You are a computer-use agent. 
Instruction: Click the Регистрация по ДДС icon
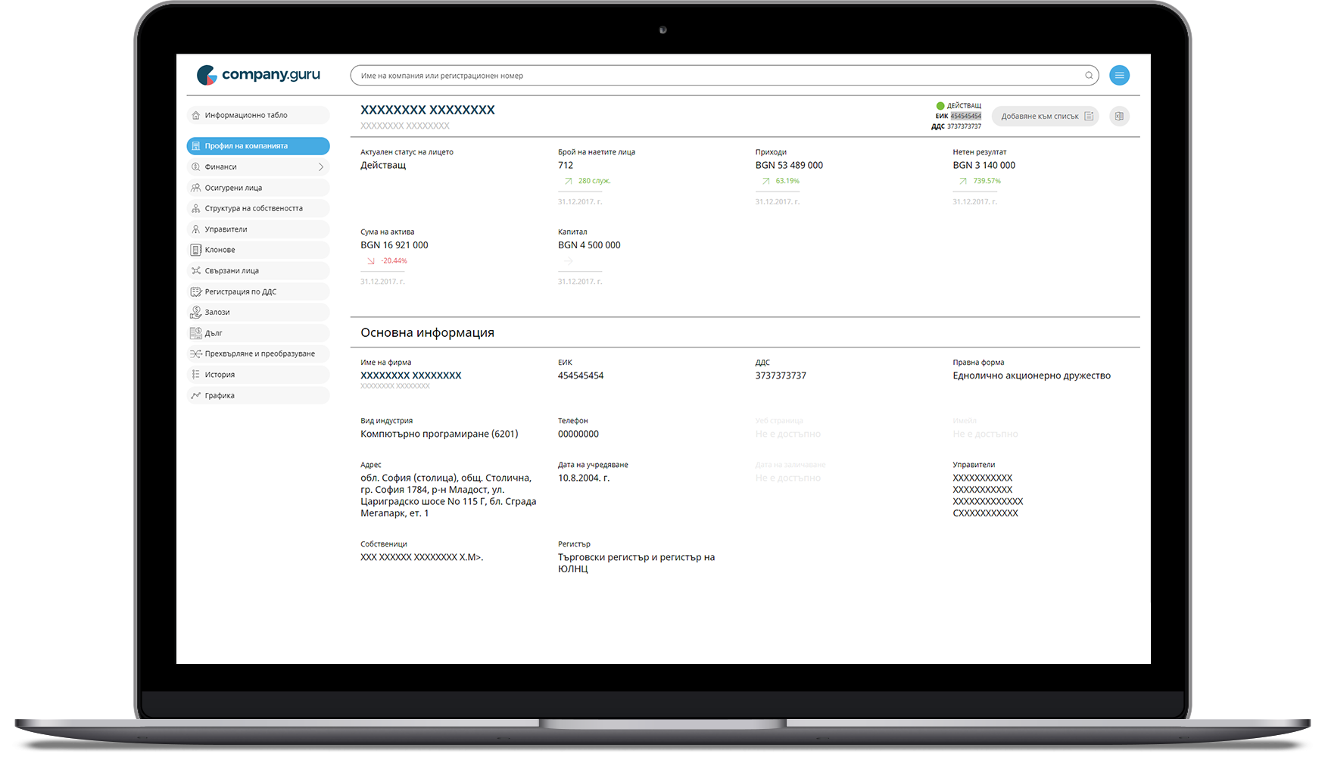(x=196, y=291)
